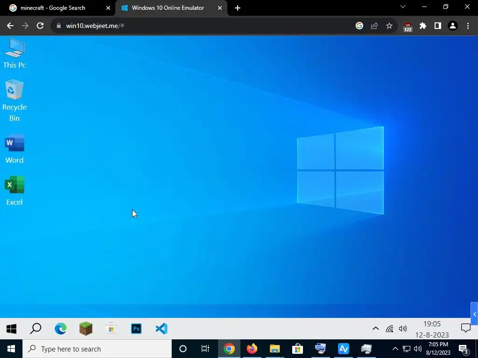View site information lock icon
The width and height of the screenshot is (478, 358).
(59, 26)
